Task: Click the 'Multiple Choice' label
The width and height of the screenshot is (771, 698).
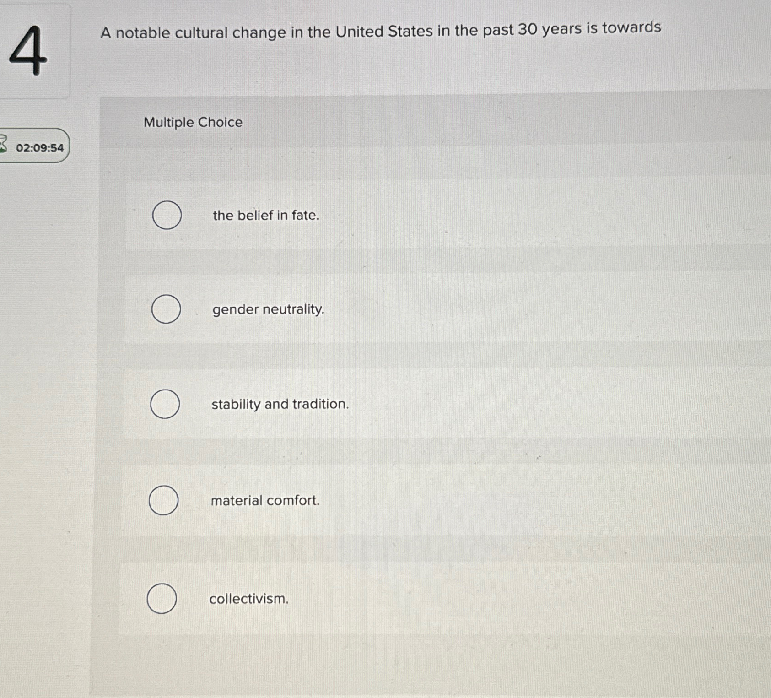Action: coord(193,122)
